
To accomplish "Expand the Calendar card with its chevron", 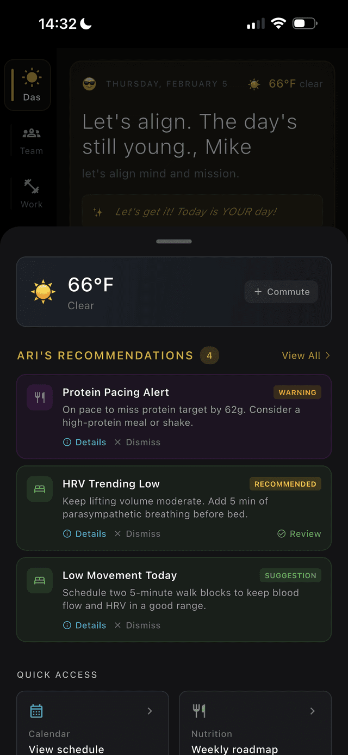I will [x=150, y=710].
